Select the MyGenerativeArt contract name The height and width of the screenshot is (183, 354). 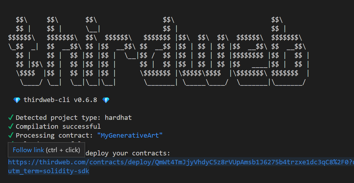click(130, 135)
